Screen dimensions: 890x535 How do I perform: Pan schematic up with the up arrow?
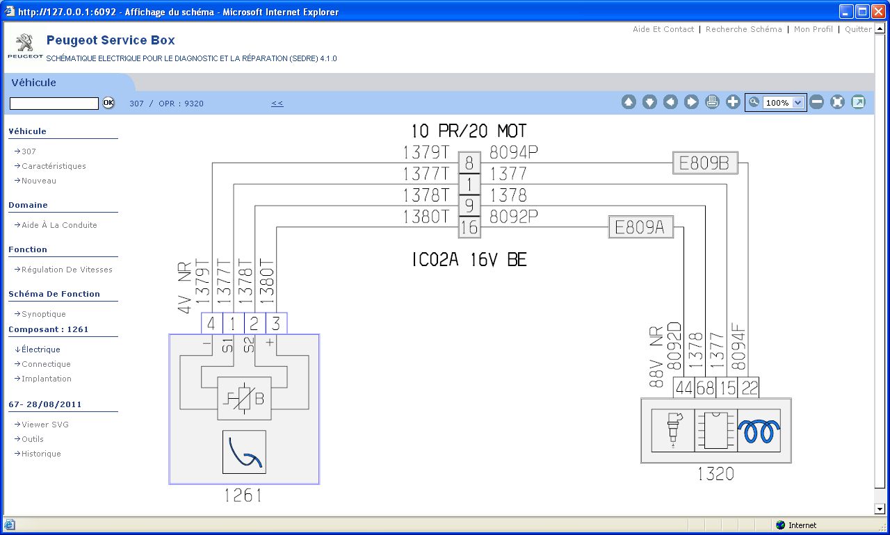point(629,102)
